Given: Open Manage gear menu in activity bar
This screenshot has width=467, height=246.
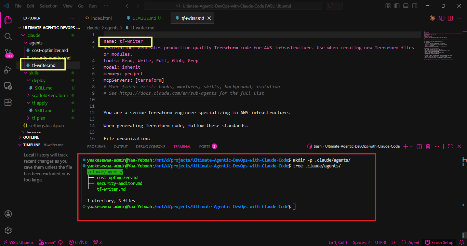Looking at the screenshot, I should pyautogui.click(x=8, y=230).
